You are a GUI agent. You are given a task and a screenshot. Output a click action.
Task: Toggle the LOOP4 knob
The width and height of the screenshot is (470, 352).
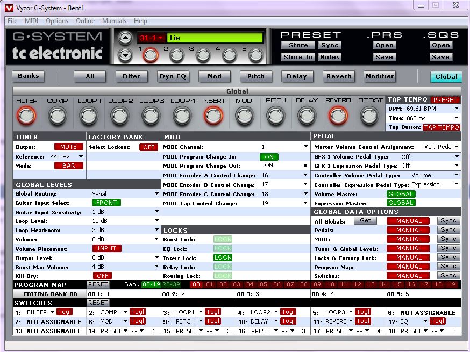[x=182, y=116]
